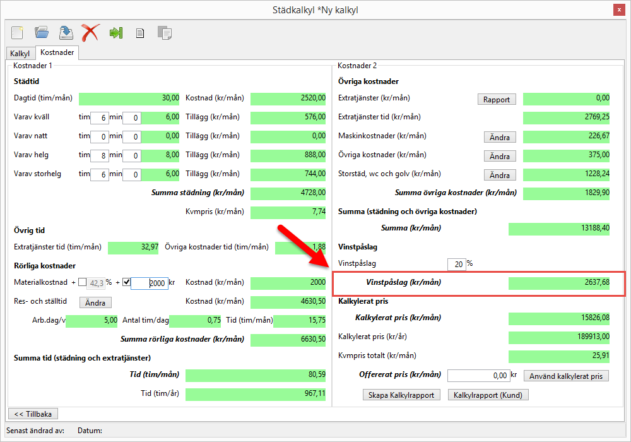Viewport: 631px width, 442px height.
Task: Click the green arrow export icon
Action: pos(115,33)
